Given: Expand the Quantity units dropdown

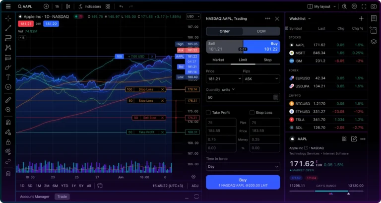Looking at the screenshot, I should click(228, 89).
